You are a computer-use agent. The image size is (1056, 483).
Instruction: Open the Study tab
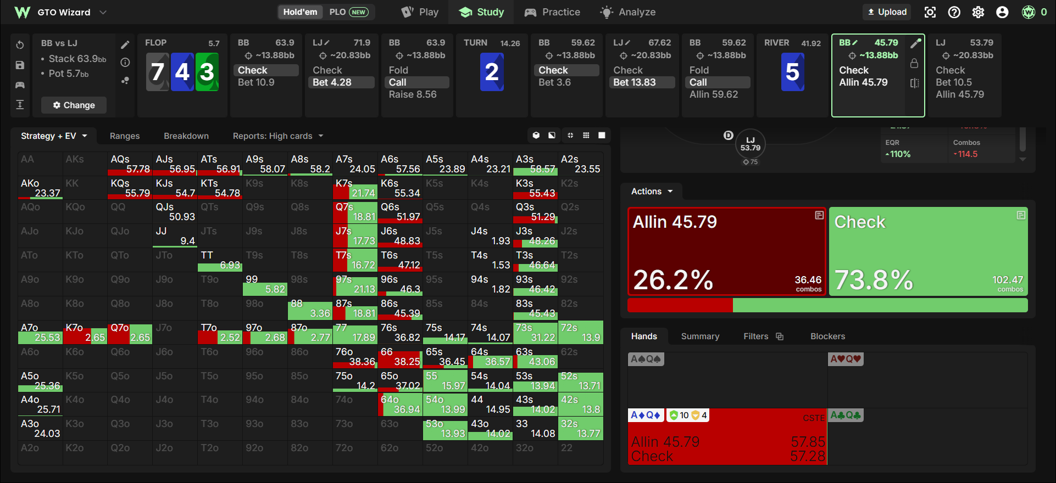click(481, 12)
